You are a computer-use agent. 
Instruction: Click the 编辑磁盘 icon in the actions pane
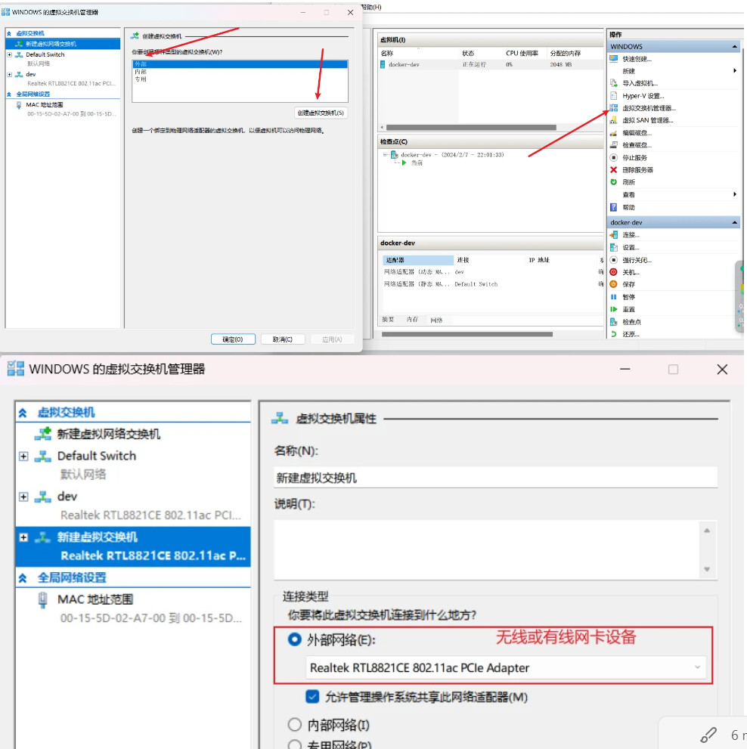614,133
